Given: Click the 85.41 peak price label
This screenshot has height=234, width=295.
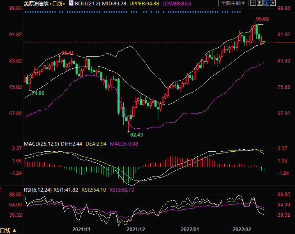Looking at the screenshot, I should point(67,53).
